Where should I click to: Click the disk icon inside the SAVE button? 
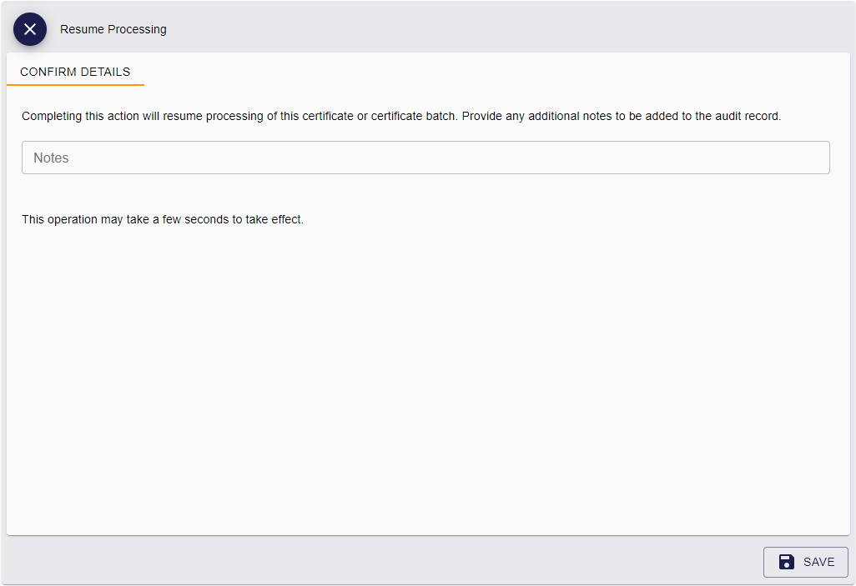(x=786, y=562)
